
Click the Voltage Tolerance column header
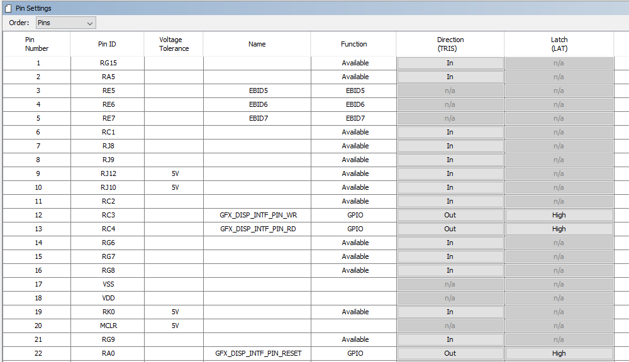pos(174,44)
